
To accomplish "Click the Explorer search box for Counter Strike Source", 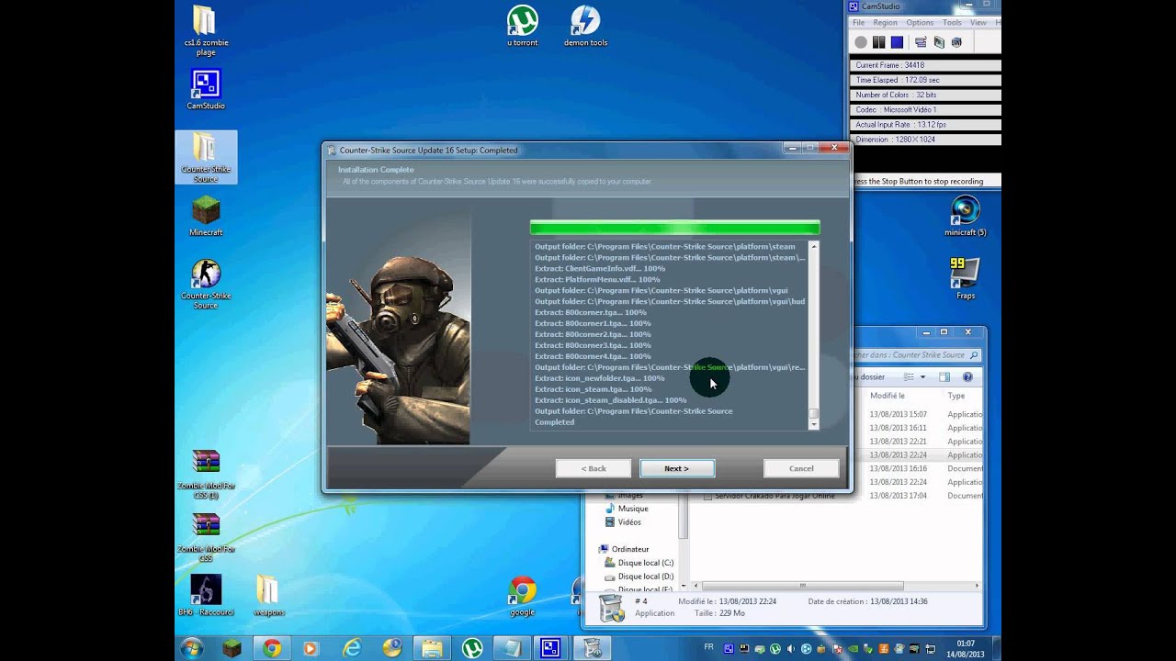I will point(918,354).
